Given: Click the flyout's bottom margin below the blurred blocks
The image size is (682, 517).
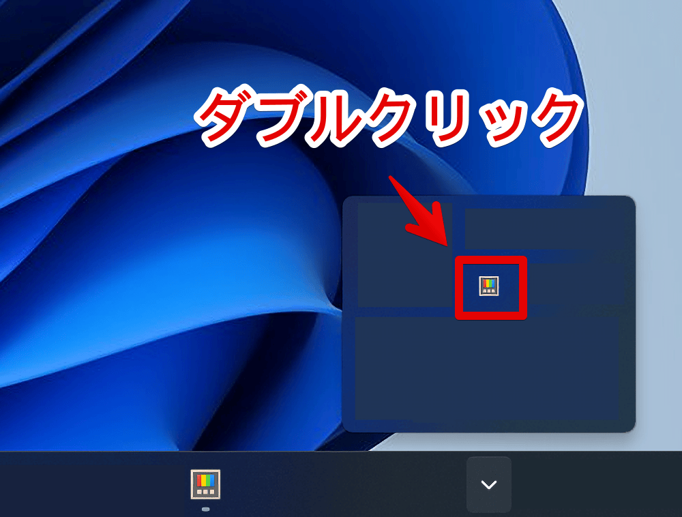Looking at the screenshot, I should 487,426.
